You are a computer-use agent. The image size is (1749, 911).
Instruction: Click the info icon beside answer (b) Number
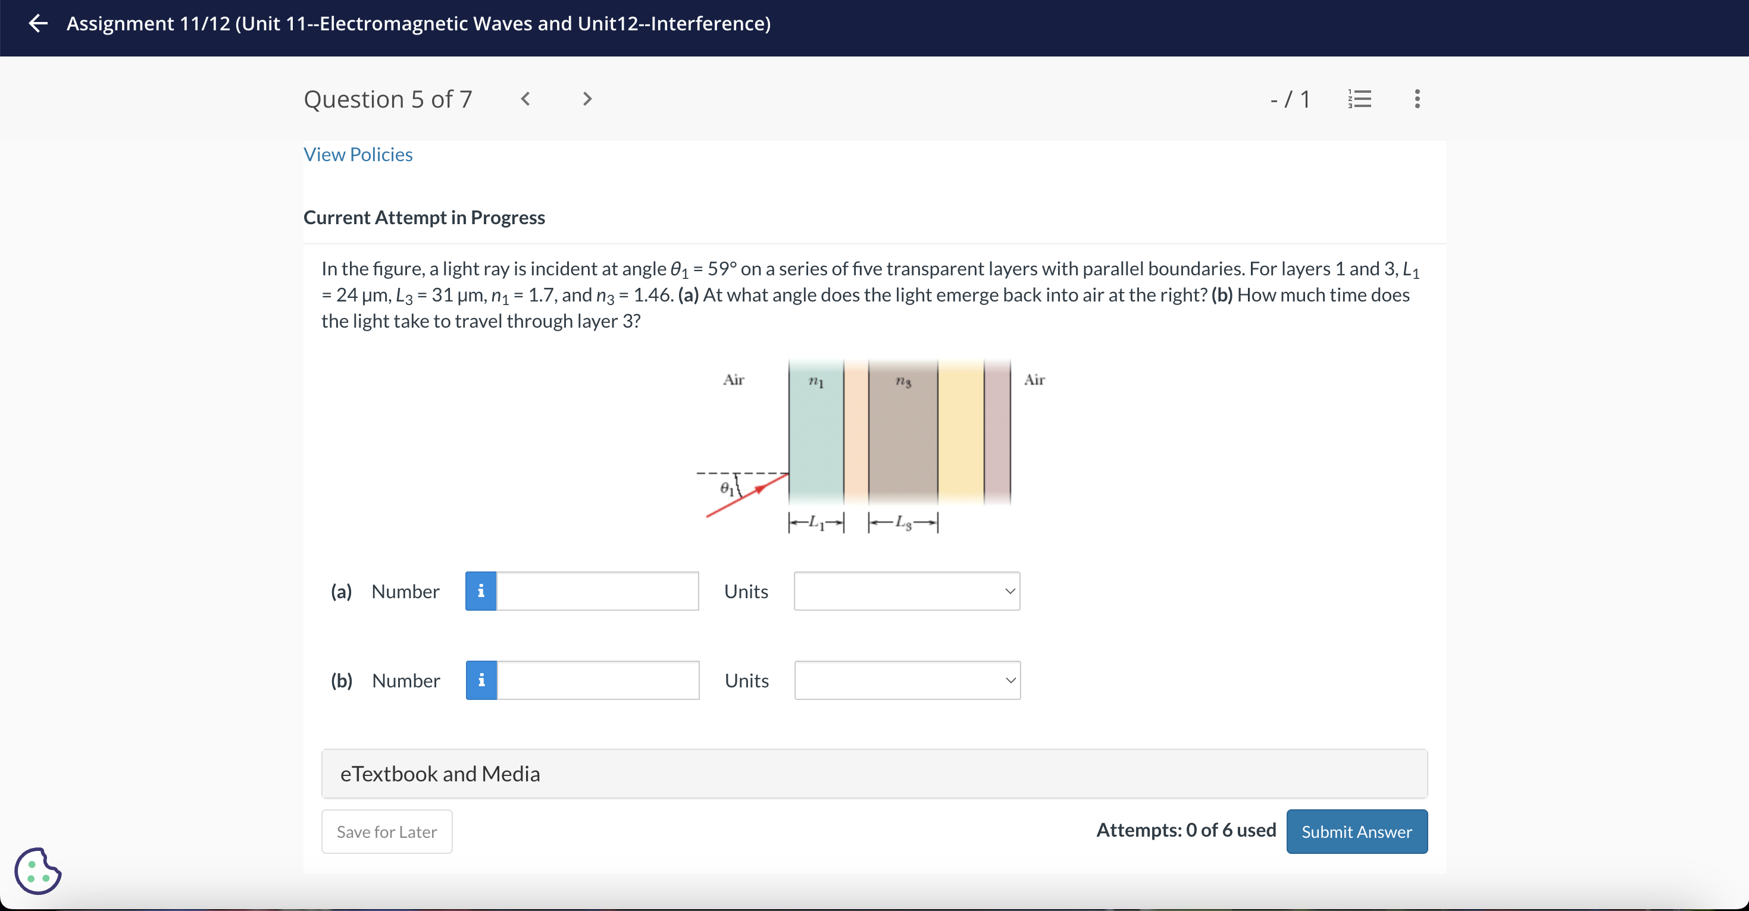pos(481,680)
